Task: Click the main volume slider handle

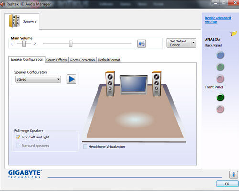Action: (x=70, y=43)
